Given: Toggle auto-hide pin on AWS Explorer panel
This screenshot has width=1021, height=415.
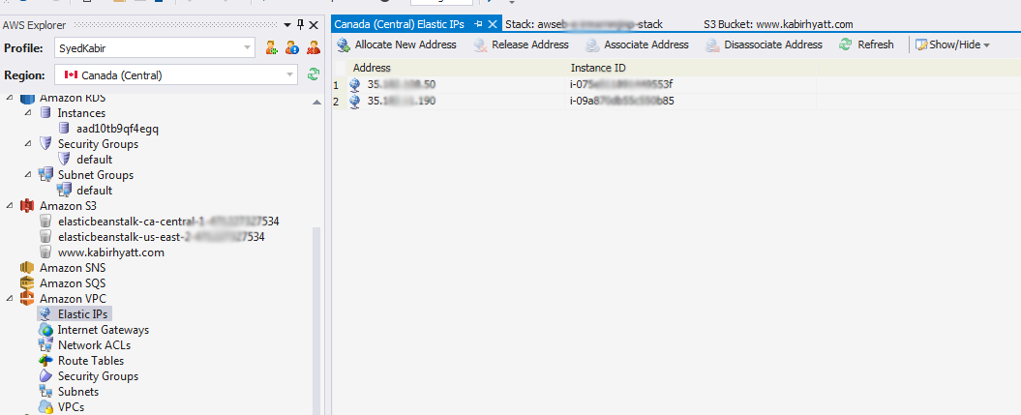Looking at the screenshot, I should coord(300,25).
